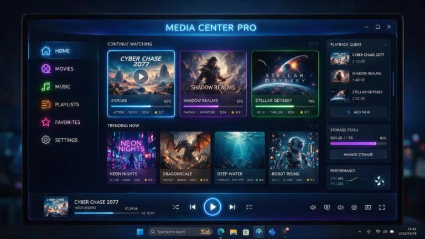Viewport: 425px width, 239px height.
Task: Select Stellar Odyssey in playback queue
Action: click(x=359, y=95)
